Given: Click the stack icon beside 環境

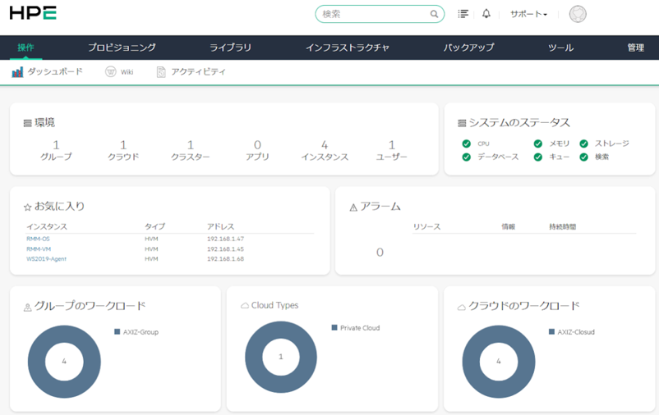Looking at the screenshot, I should click(27, 123).
